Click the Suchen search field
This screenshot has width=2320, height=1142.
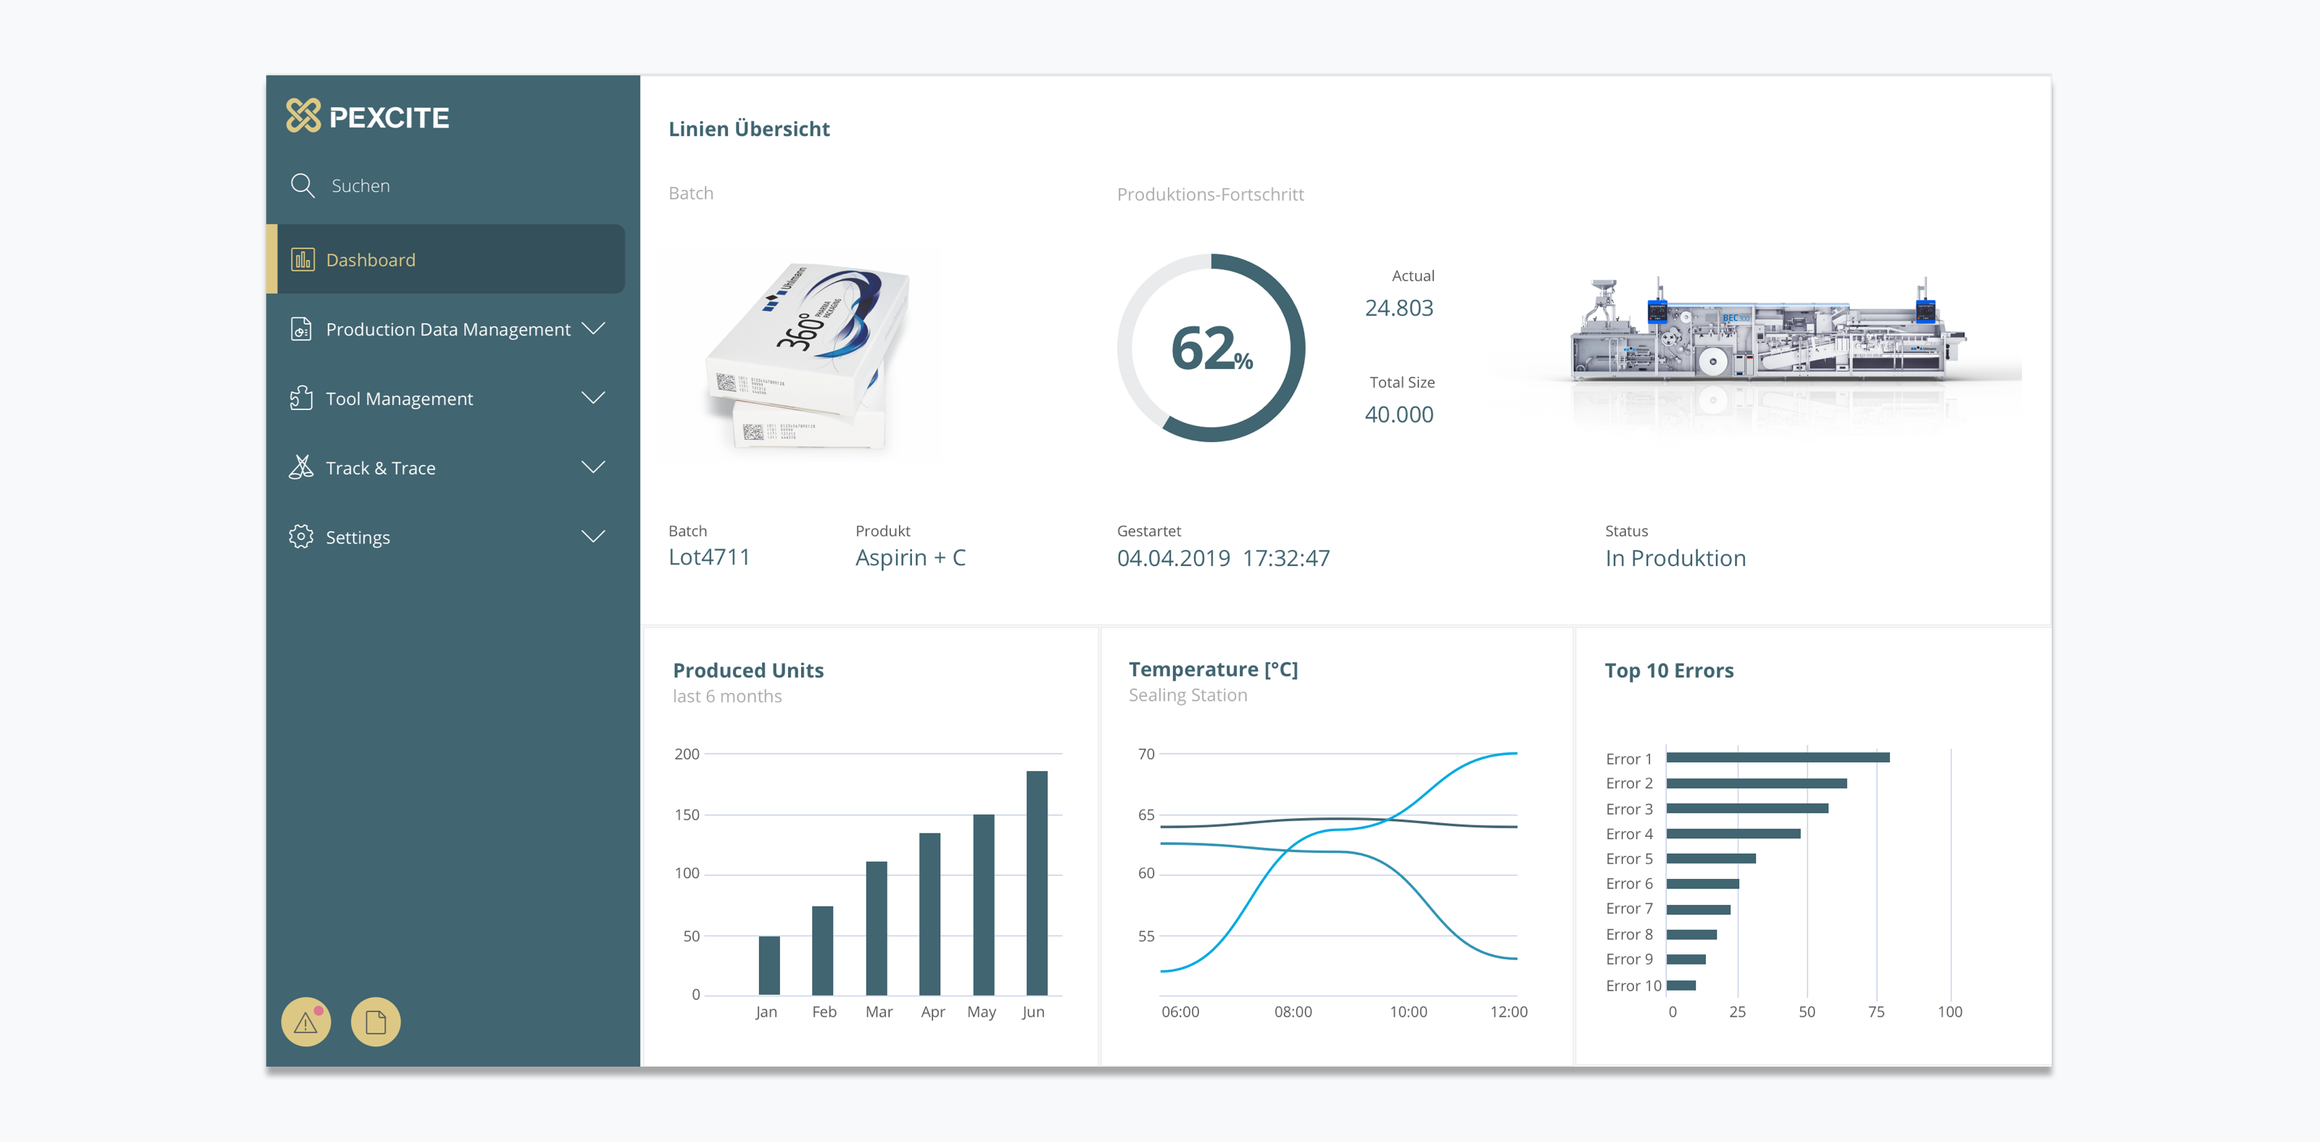click(360, 186)
